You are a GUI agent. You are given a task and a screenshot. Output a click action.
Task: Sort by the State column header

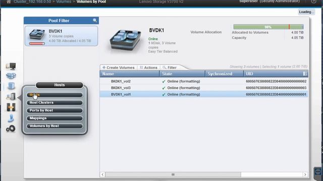(182, 74)
